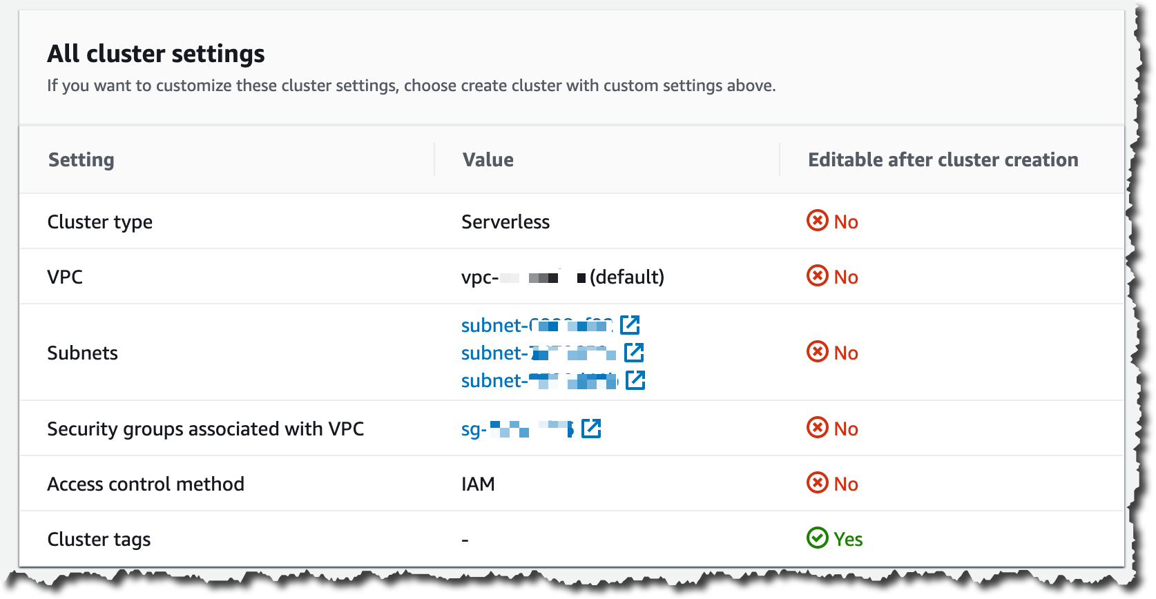Click external link icon beside first subnet

630,324
